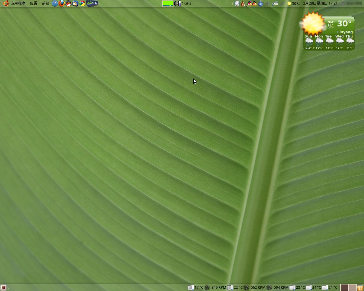Screen dimensions: 364x291
Task: Switch to the second lighter workspace
Action: point(352,288)
